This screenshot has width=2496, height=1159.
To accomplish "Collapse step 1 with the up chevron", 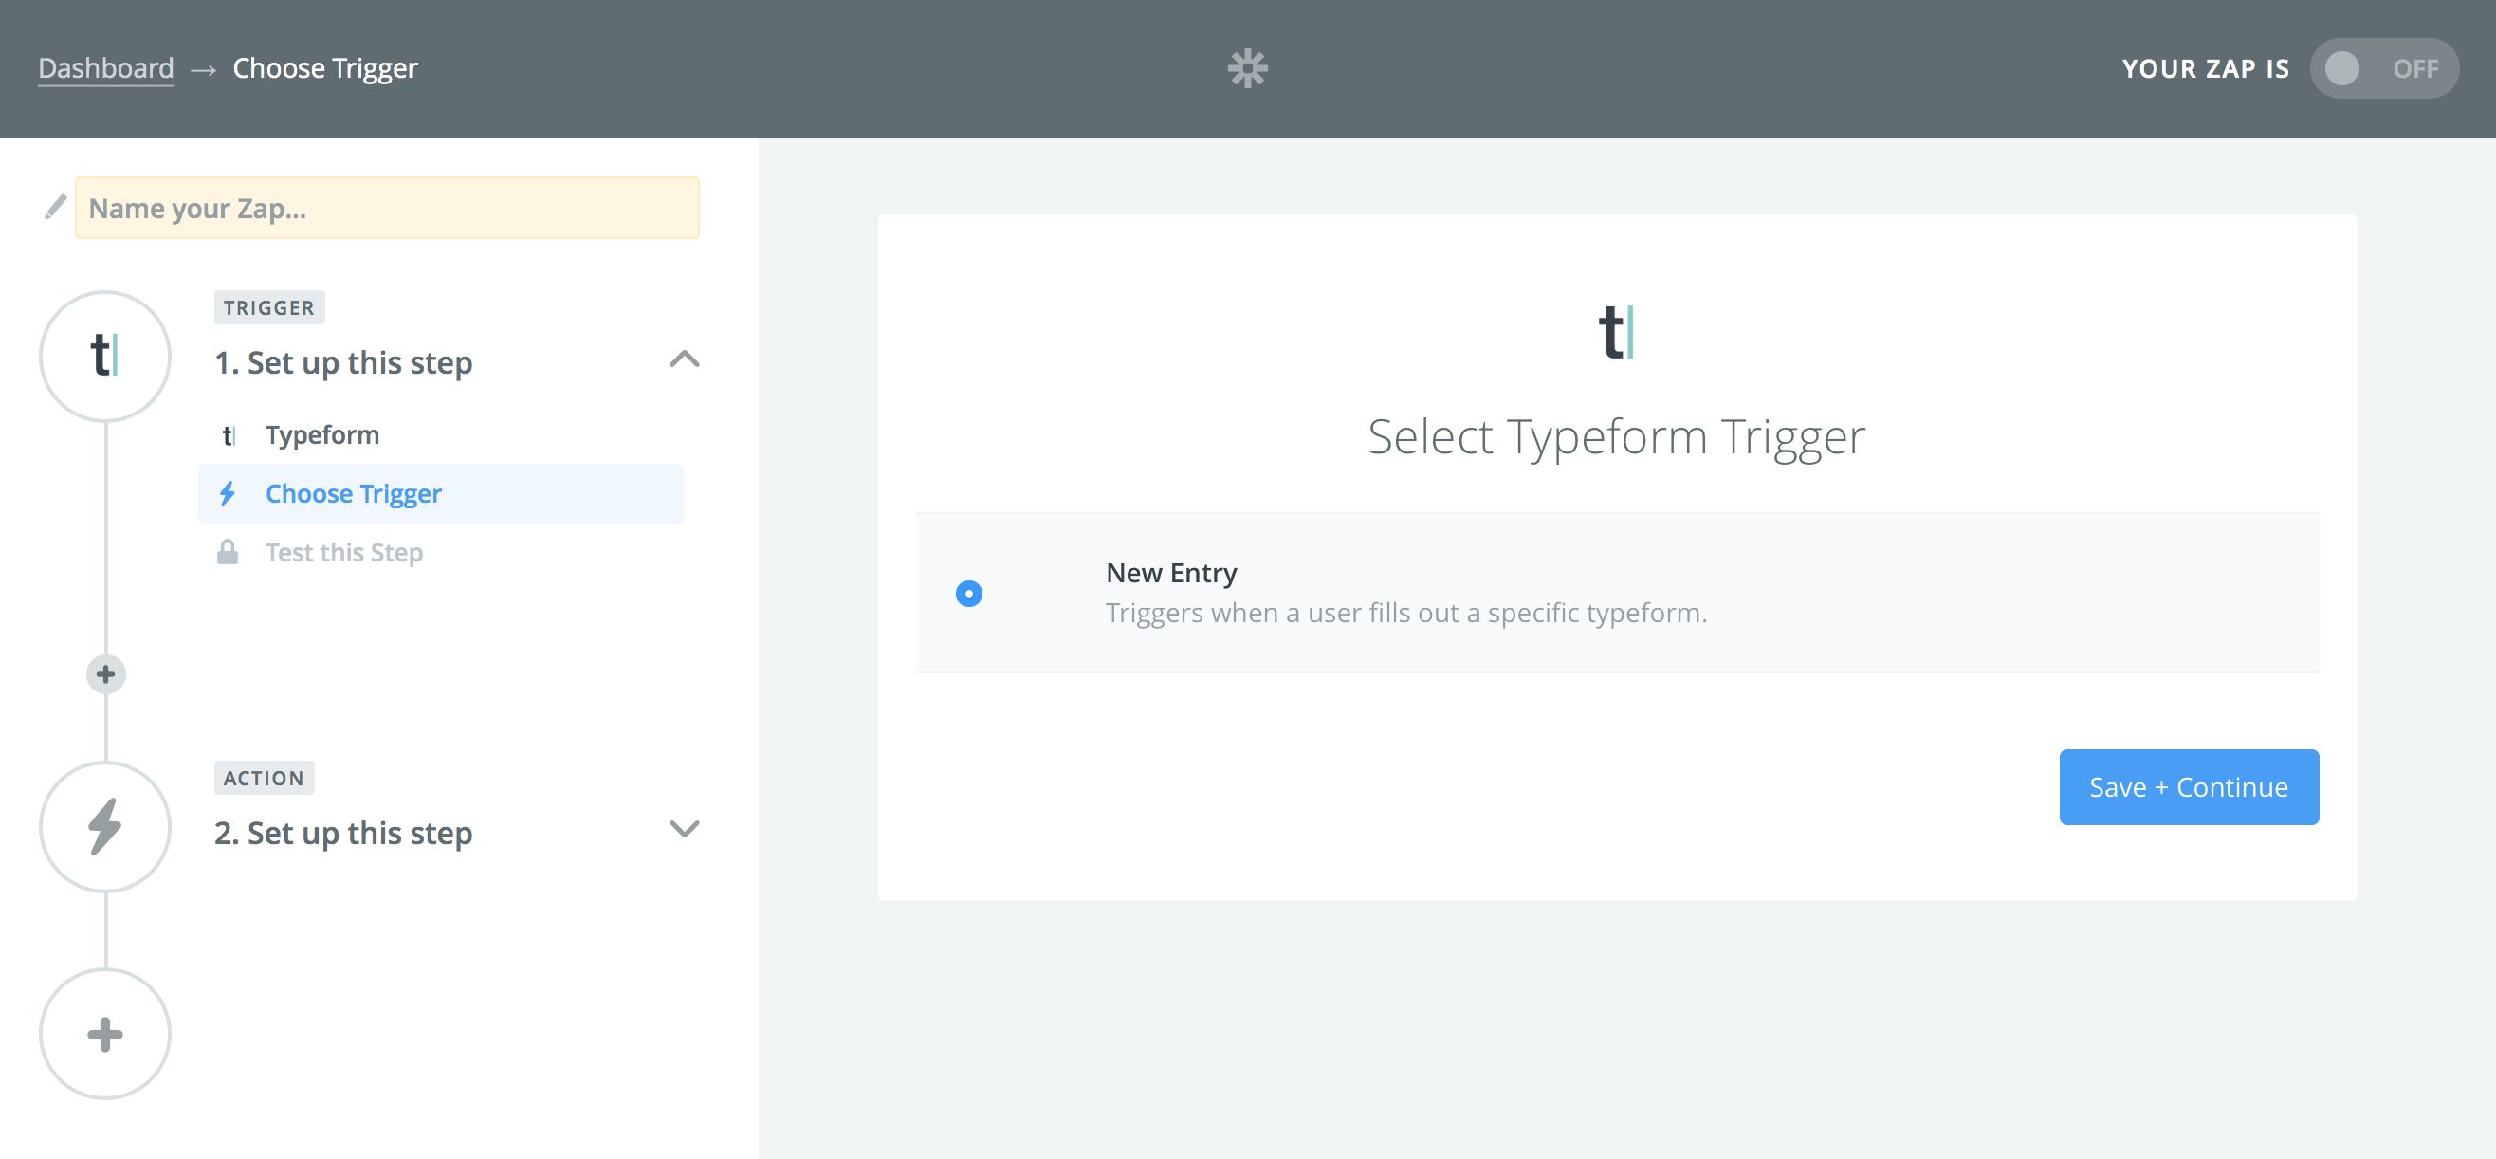I will (684, 359).
